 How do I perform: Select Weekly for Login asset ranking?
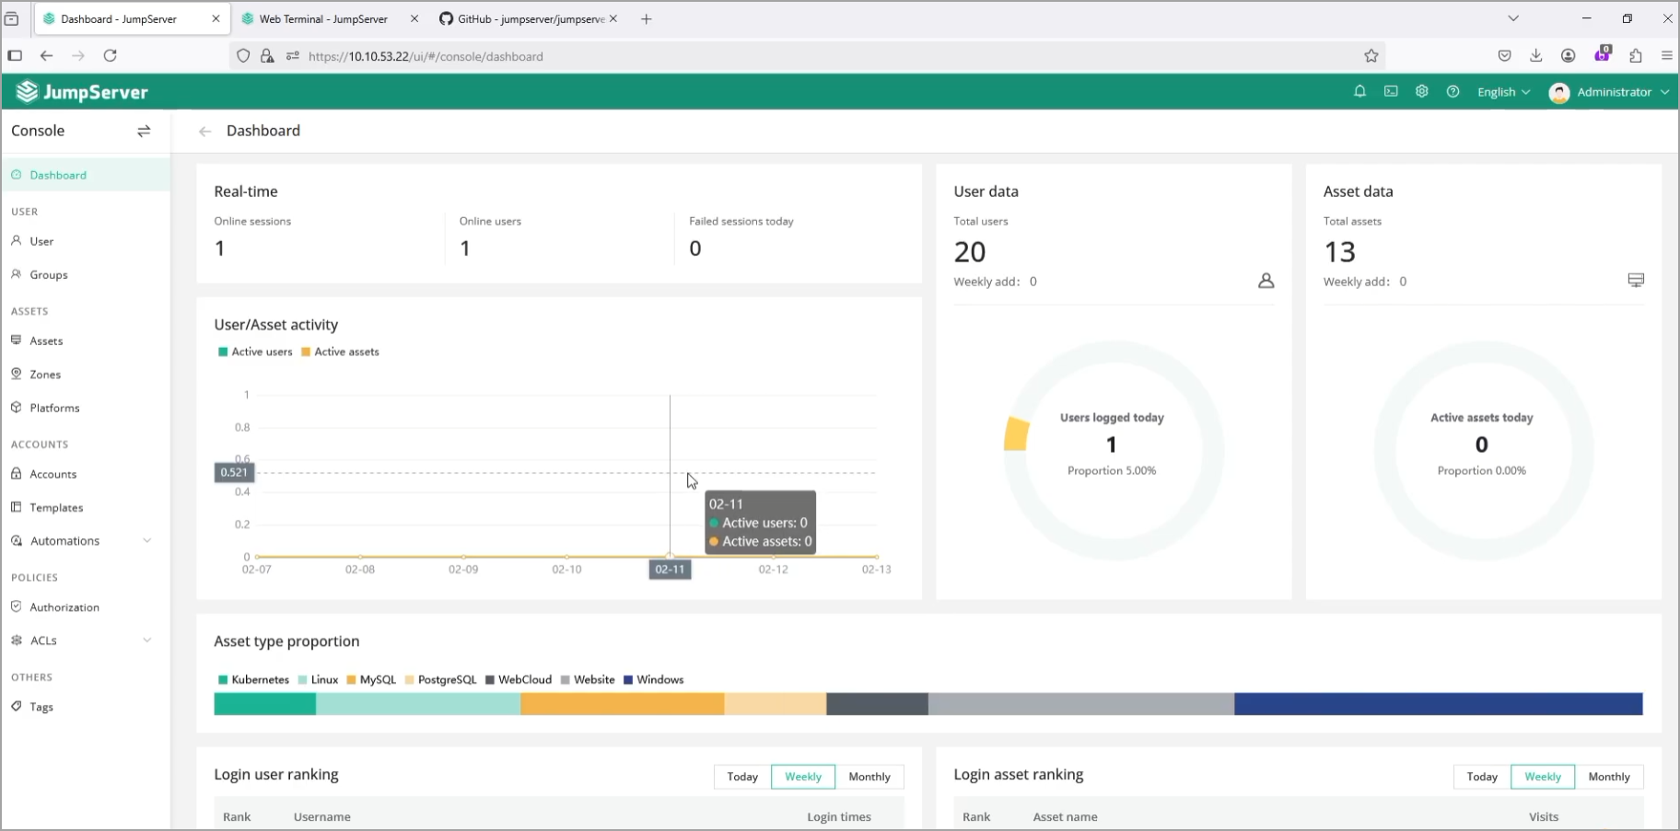(1543, 777)
